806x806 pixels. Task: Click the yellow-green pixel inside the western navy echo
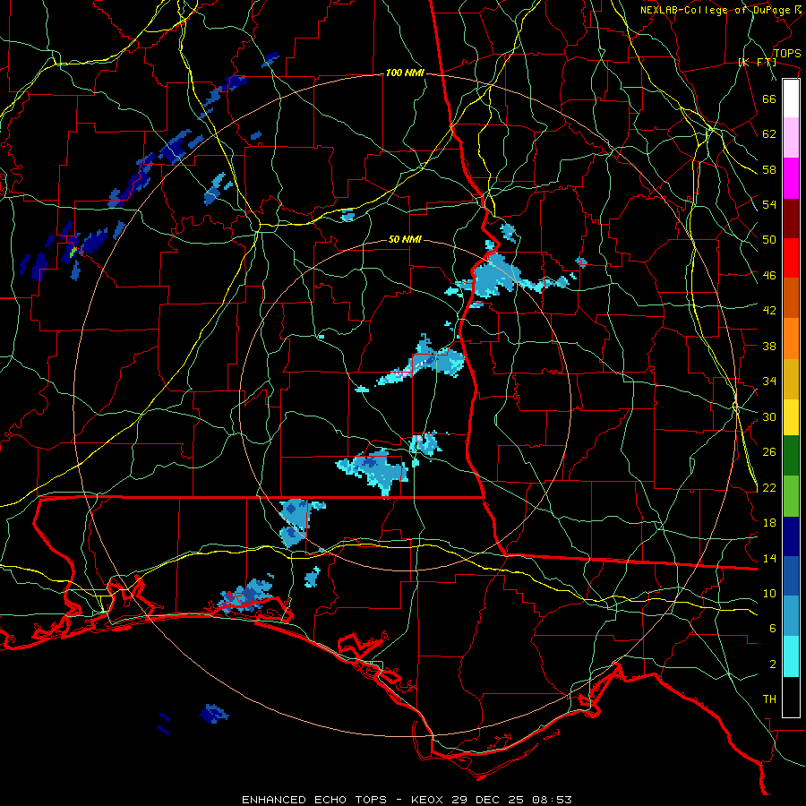point(73,252)
